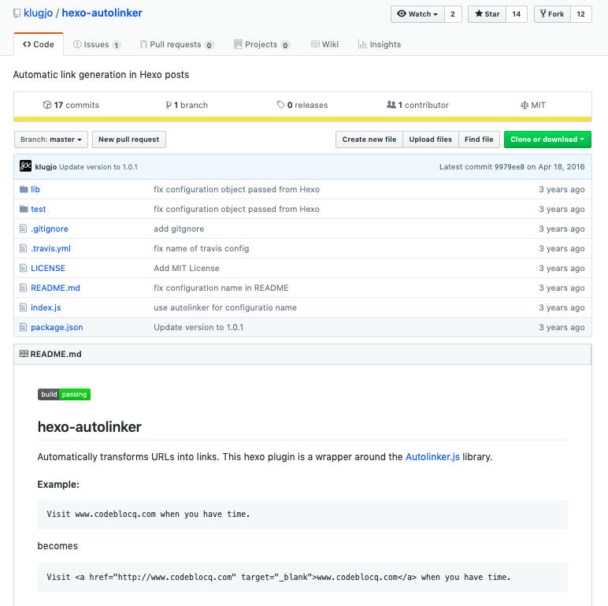Open the Branch: master dropdown
This screenshot has width=608, height=606.
(51, 139)
